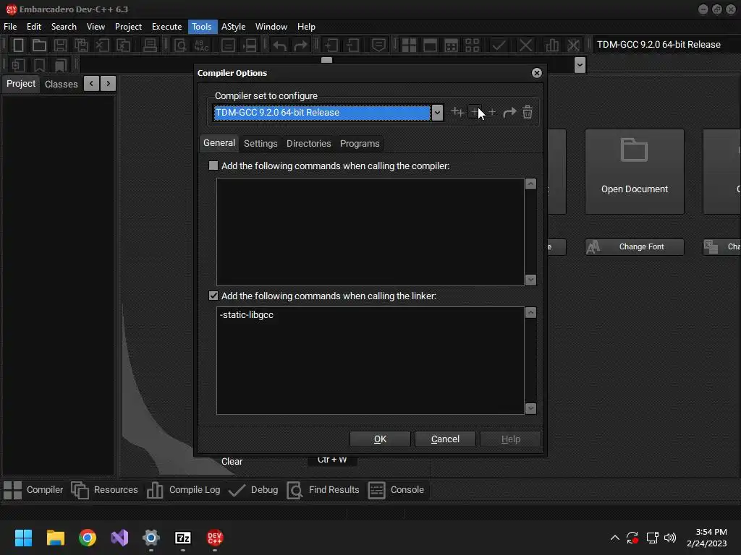Open Google Chrome from the taskbar
Screen dimensions: 741x555
coord(88,538)
